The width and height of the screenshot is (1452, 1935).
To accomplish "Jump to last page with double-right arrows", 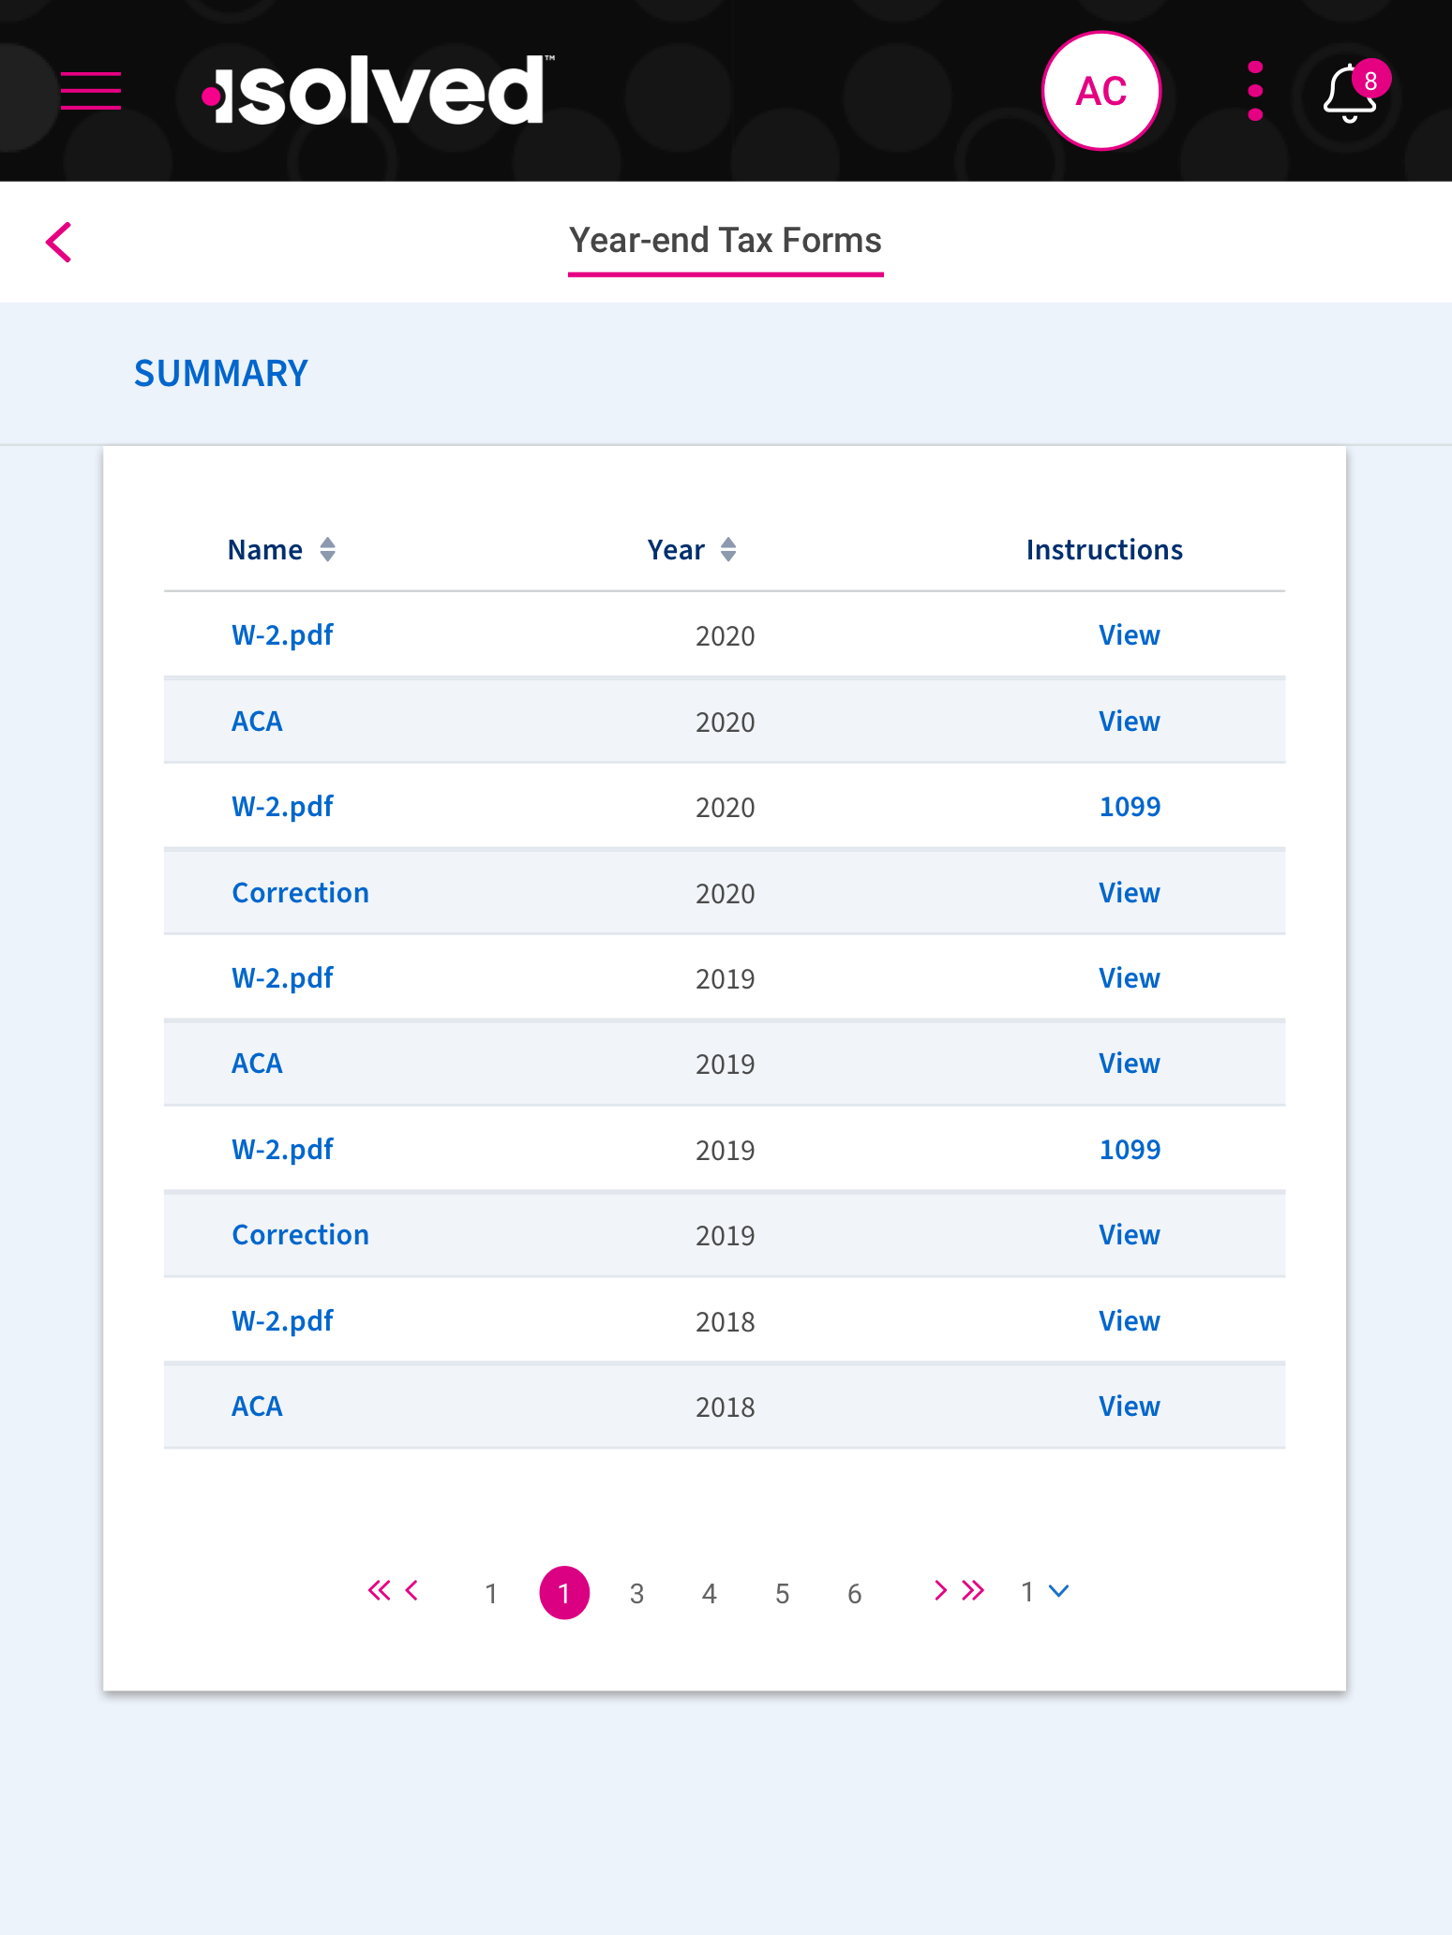I will pyautogui.click(x=973, y=1590).
